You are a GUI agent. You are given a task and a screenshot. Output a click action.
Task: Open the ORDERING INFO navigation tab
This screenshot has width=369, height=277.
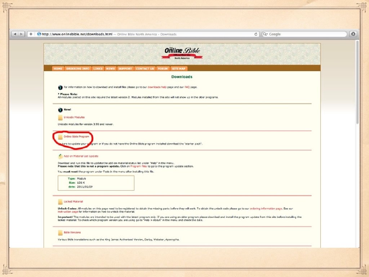78,69
